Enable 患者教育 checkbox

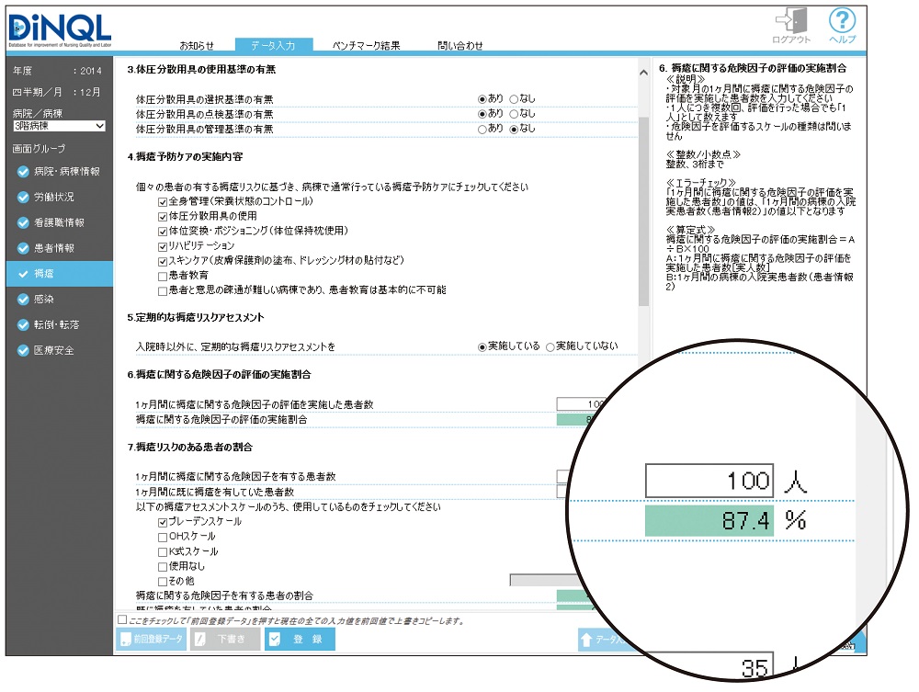163,276
